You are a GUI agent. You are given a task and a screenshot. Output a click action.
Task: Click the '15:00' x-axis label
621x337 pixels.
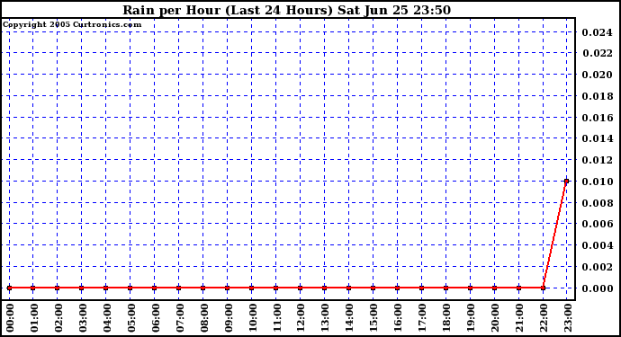[x=374, y=317]
